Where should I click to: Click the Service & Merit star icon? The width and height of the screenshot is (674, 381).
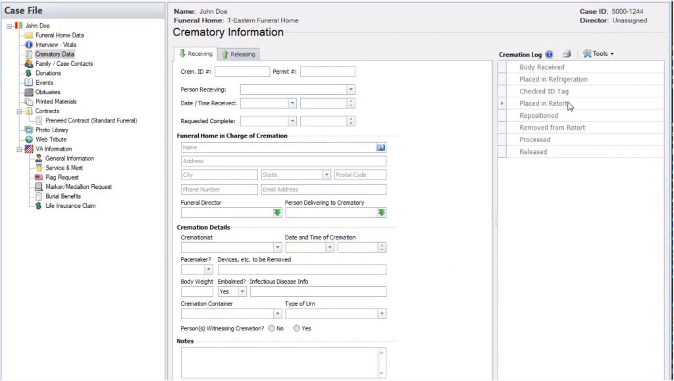pos(39,168)
